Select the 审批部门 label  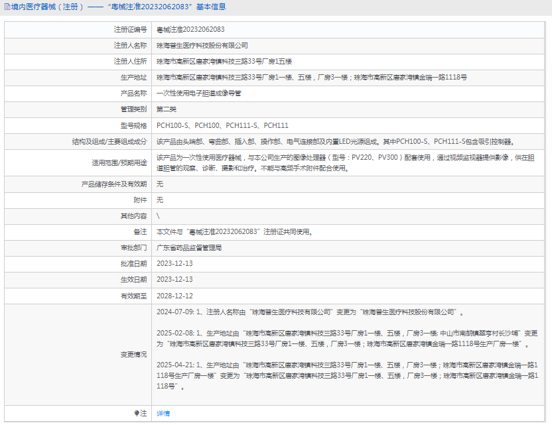pyautogui.click(x=134, y=248)
